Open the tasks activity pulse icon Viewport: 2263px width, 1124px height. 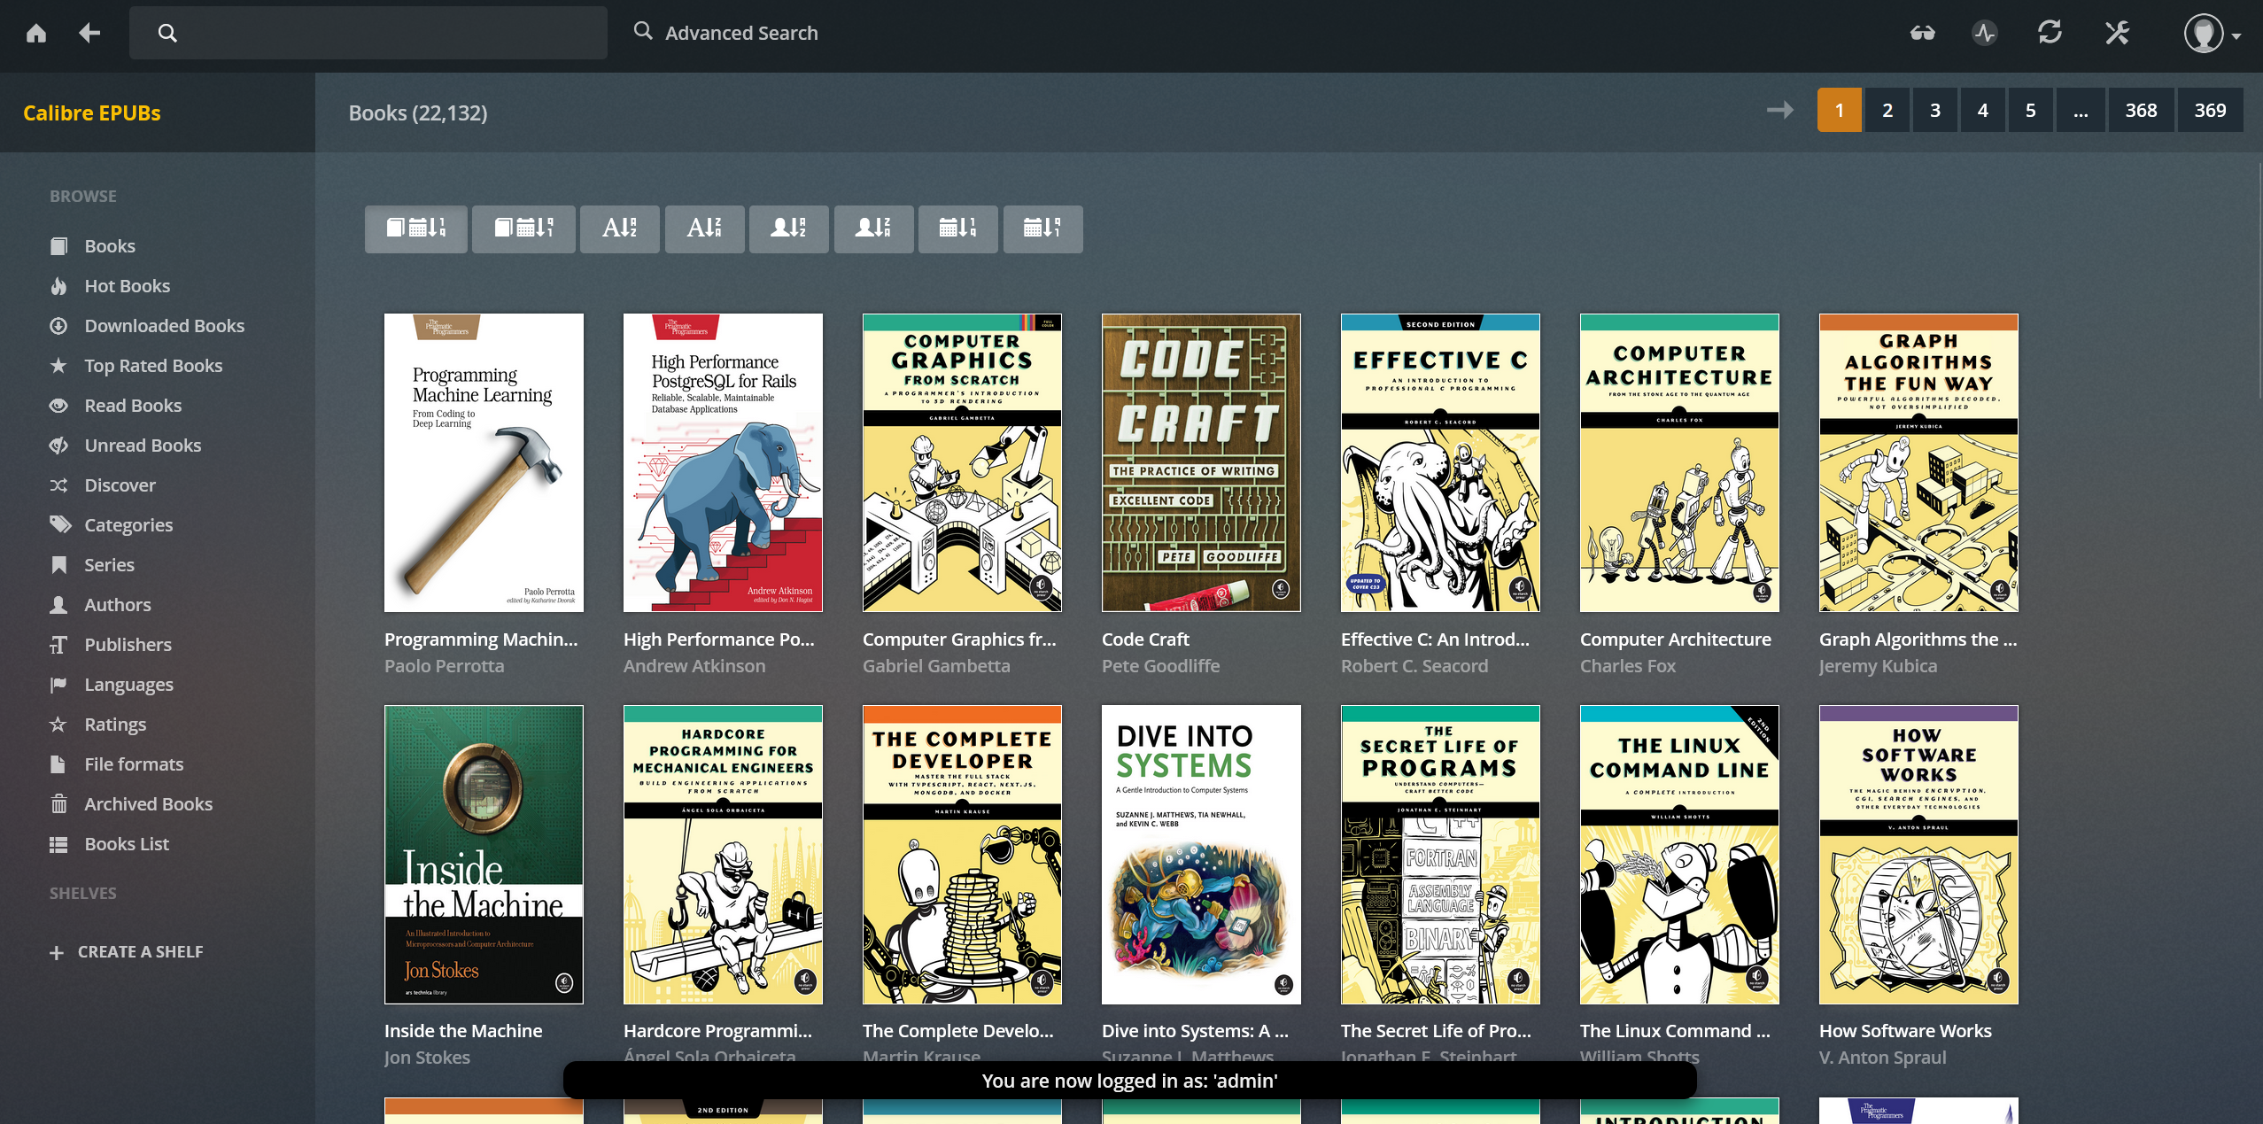pos(1985,33)
